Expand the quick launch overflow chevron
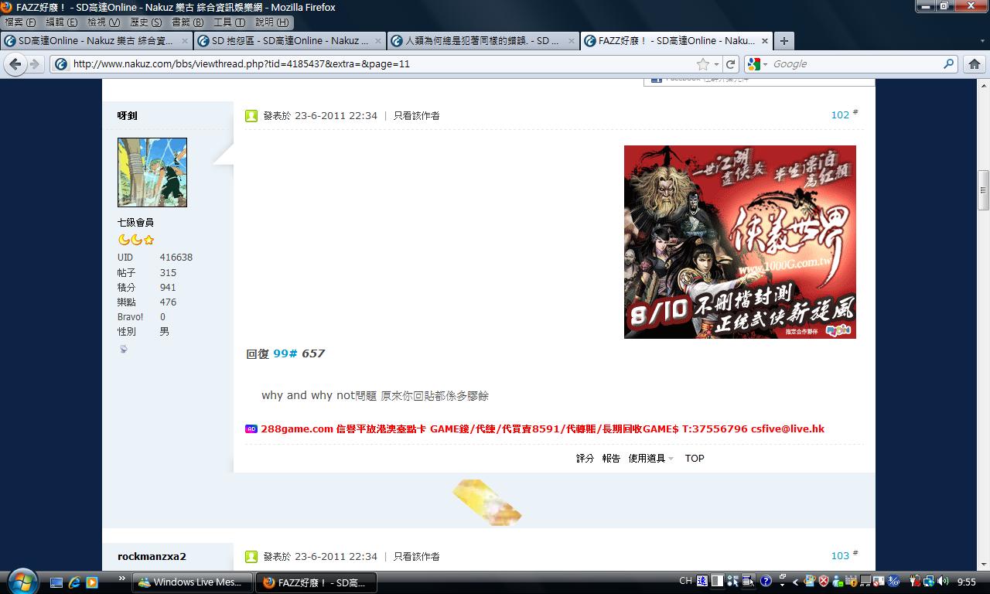The height and width of the screenshot is (594, 990). (x=122, y=579)
